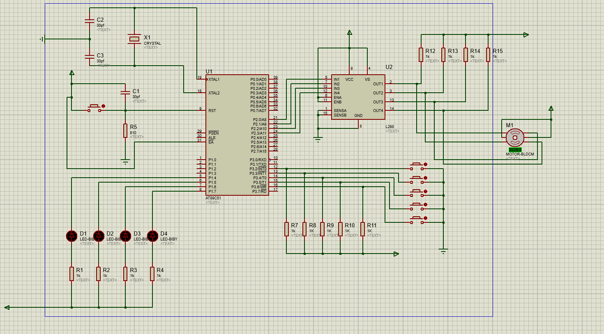Select ground symbol under push button column
The height and width of the screenshot is (334, 604).
443,251
